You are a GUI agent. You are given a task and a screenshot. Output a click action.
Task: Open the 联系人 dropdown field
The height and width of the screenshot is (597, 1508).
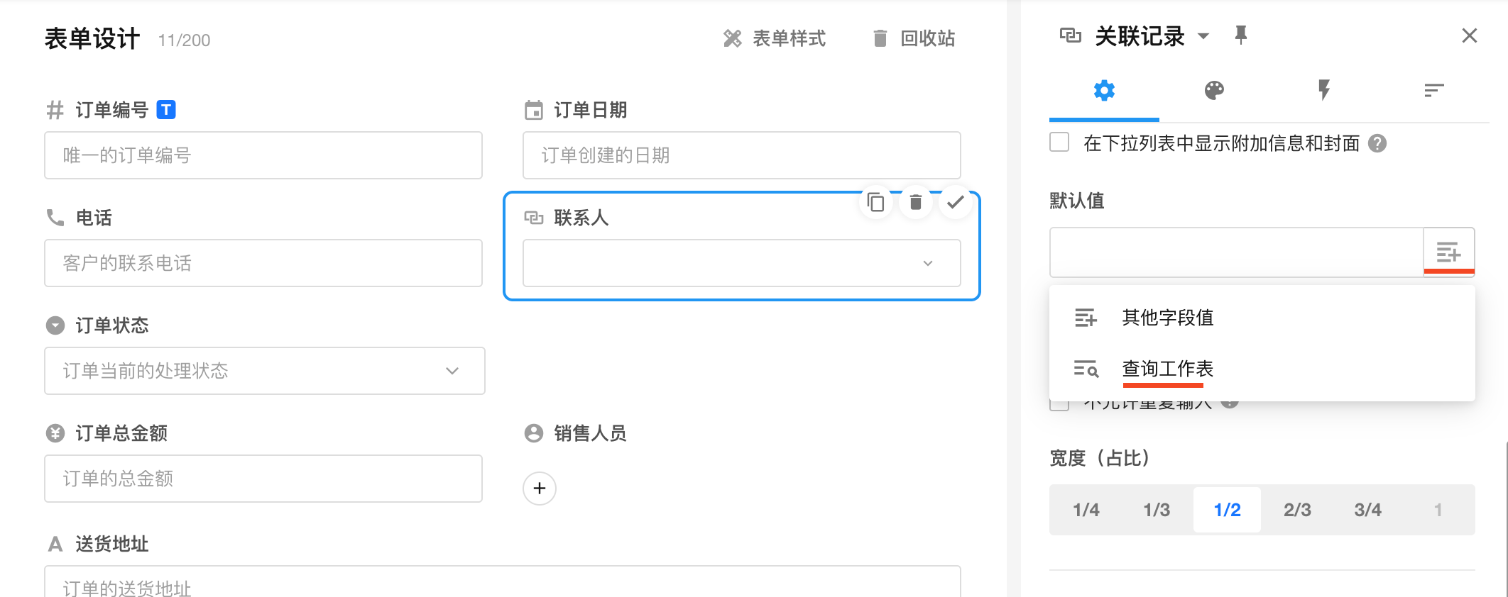click(741, 263)
